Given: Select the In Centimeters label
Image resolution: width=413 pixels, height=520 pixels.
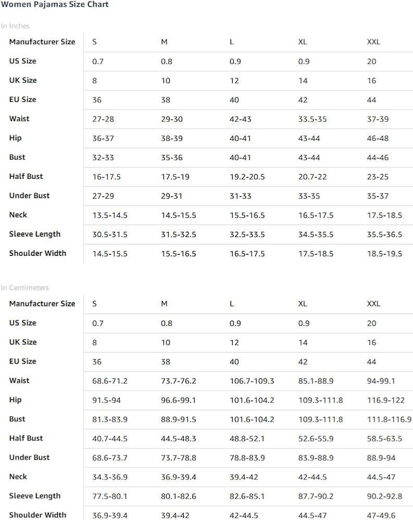Looking at the screenshot, I should (x=24, y=288).
